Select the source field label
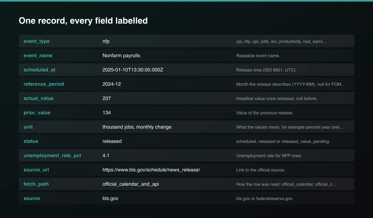The width and height of the screenshot is (373, 218). (32, 198)
